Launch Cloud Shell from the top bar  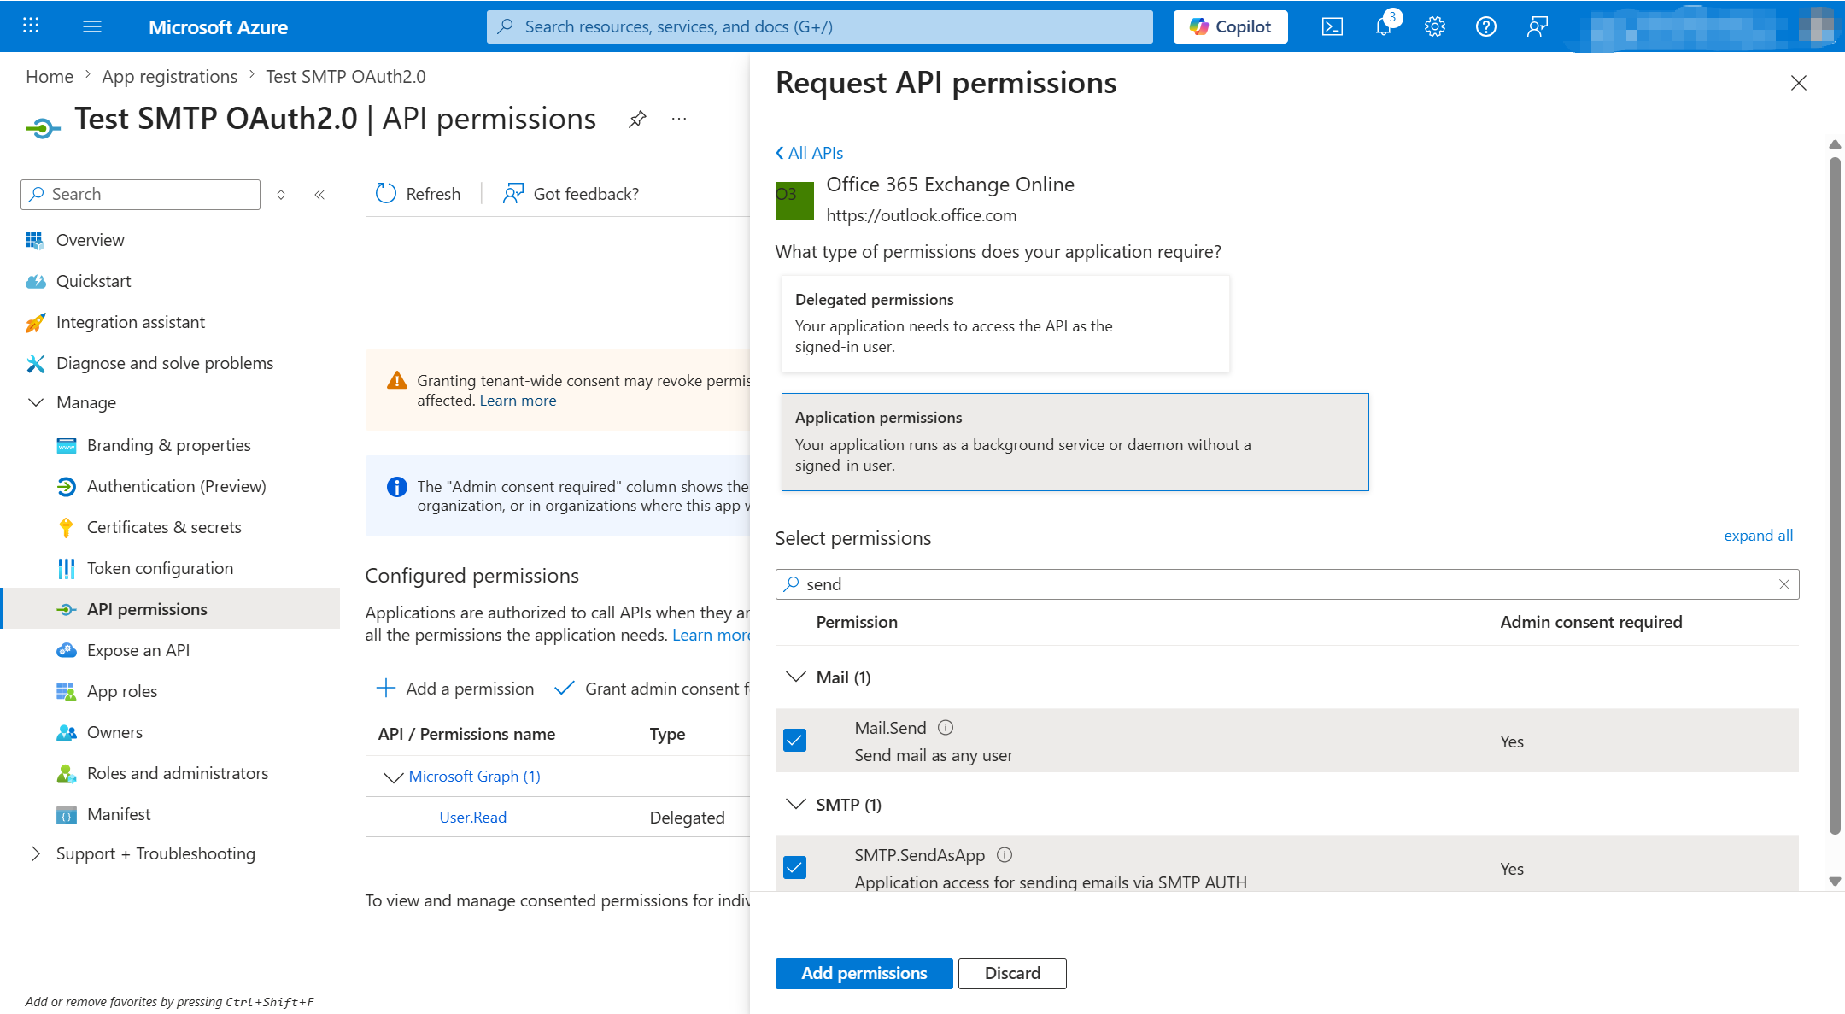[1332, 26]
